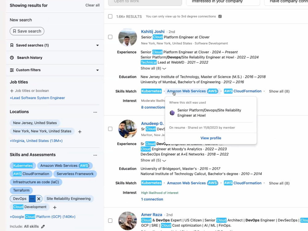Click the Search history clock icon

12,58
